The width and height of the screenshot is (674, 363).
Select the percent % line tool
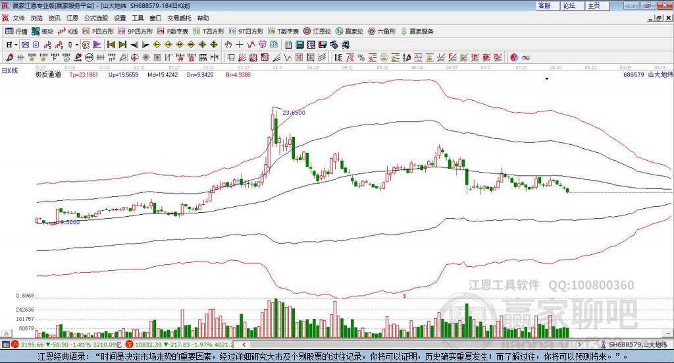[x=361, y=57]
